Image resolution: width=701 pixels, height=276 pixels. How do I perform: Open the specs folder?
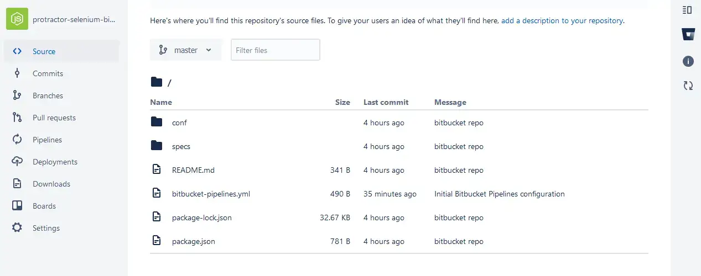click(181, 146)
